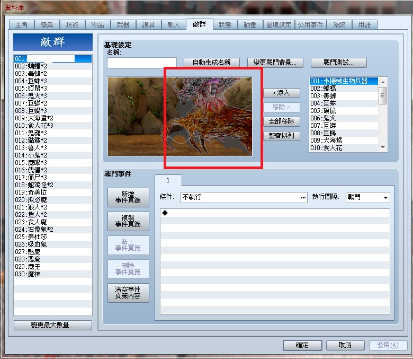Select troop 010:食人花*3
Image resolution: width=413 pixels, height=359 pixels.
[x=53, y=126]
